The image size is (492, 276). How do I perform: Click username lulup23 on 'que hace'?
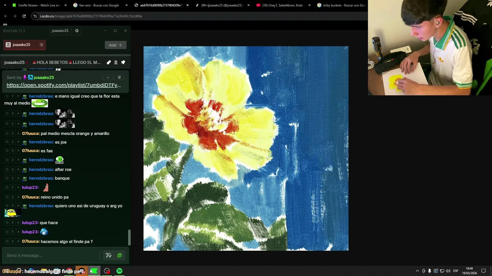coord(30,223)
